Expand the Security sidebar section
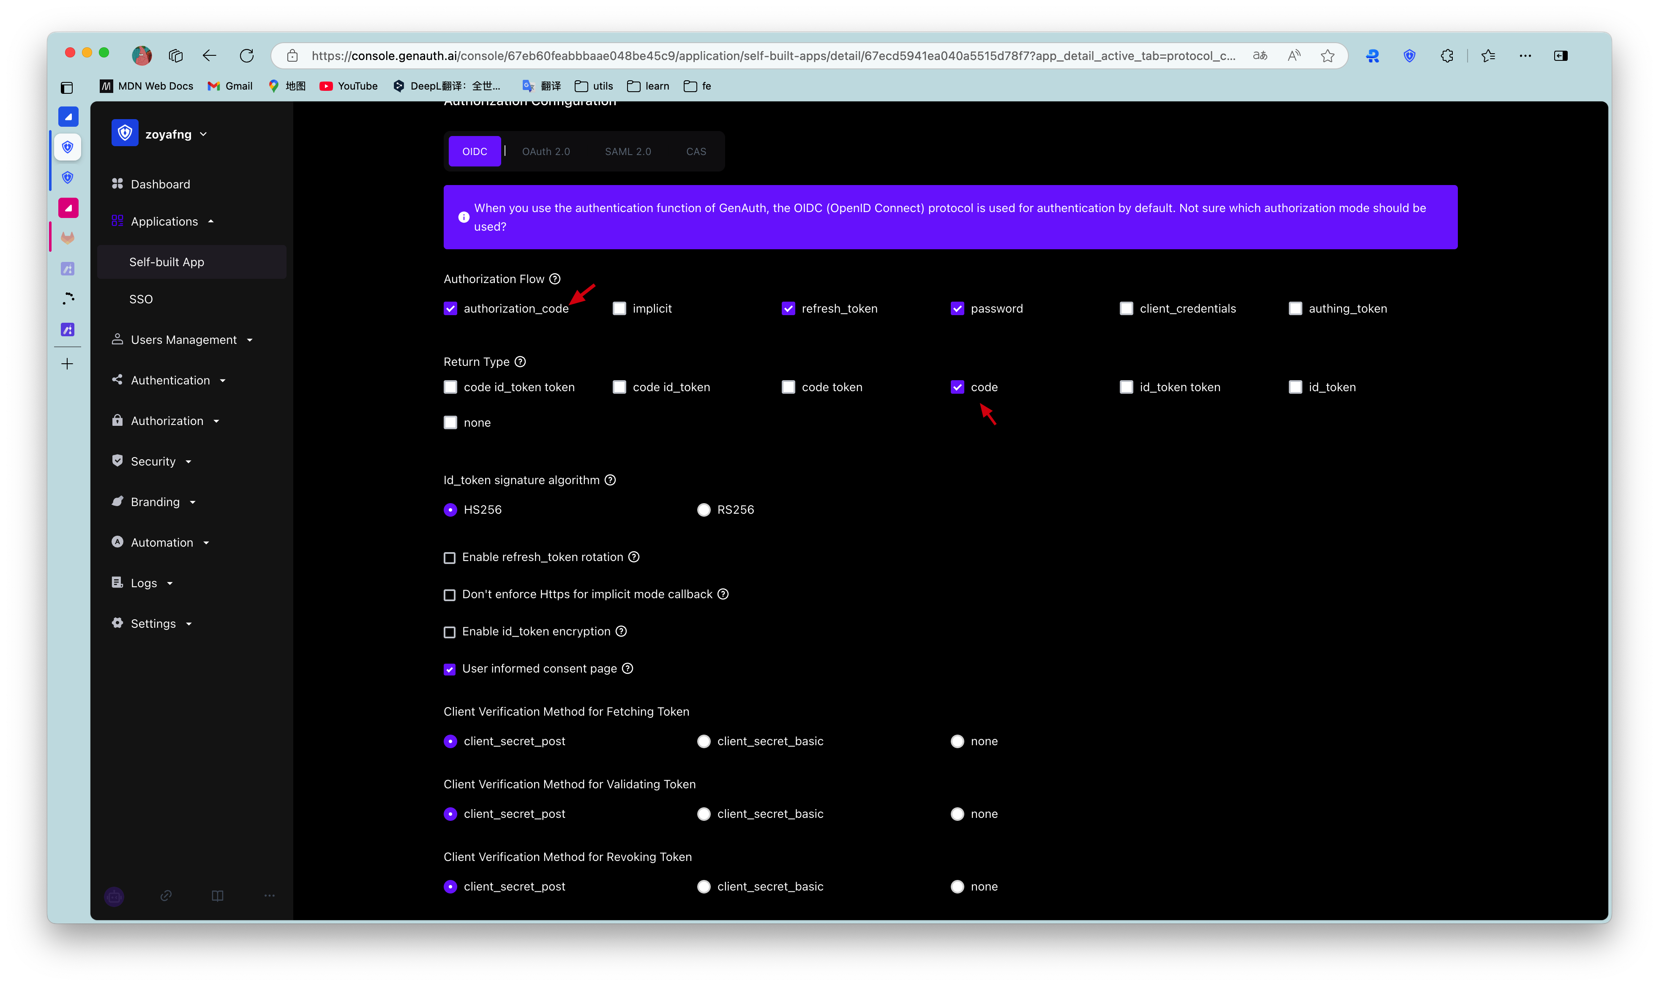Screen dimensions: 1659x986 (x=153, y=461)
